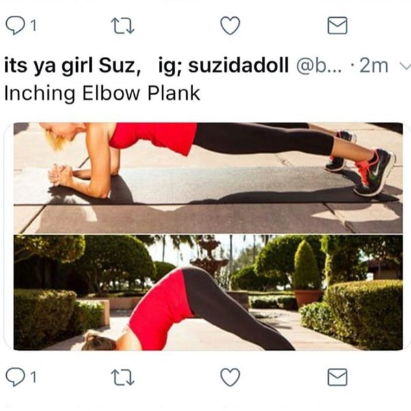The height and width of the screenshot is (411, 411).
Task: Tap the reply bubble icon above the tweet
Action: (x=16, y=25)
